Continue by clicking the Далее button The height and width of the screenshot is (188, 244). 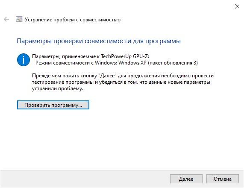click(x=186, y=179)
